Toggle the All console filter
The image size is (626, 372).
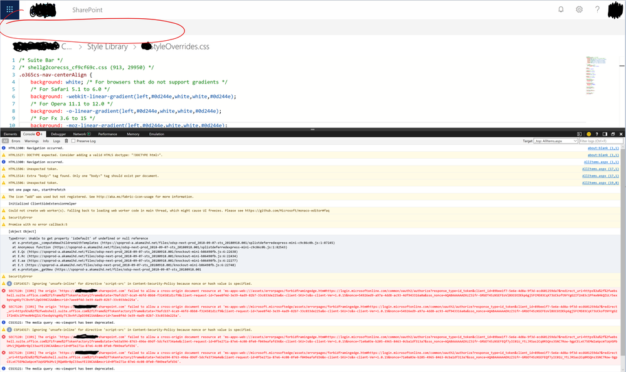[x=5, y=141]
